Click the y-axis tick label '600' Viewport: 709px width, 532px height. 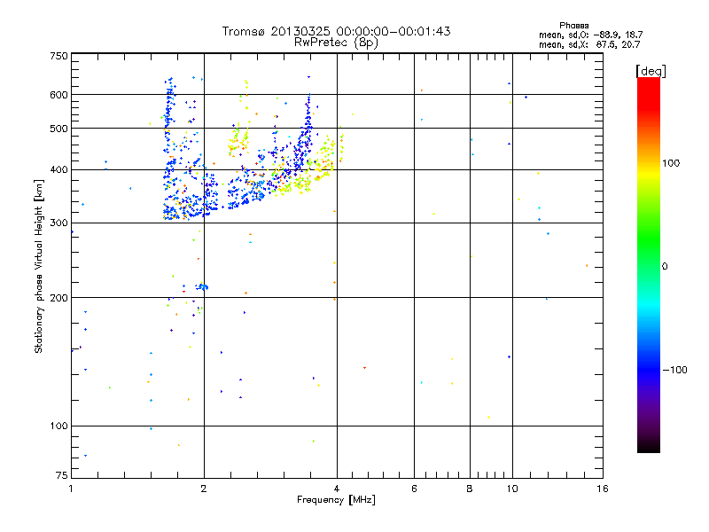[x=58, y=95]
